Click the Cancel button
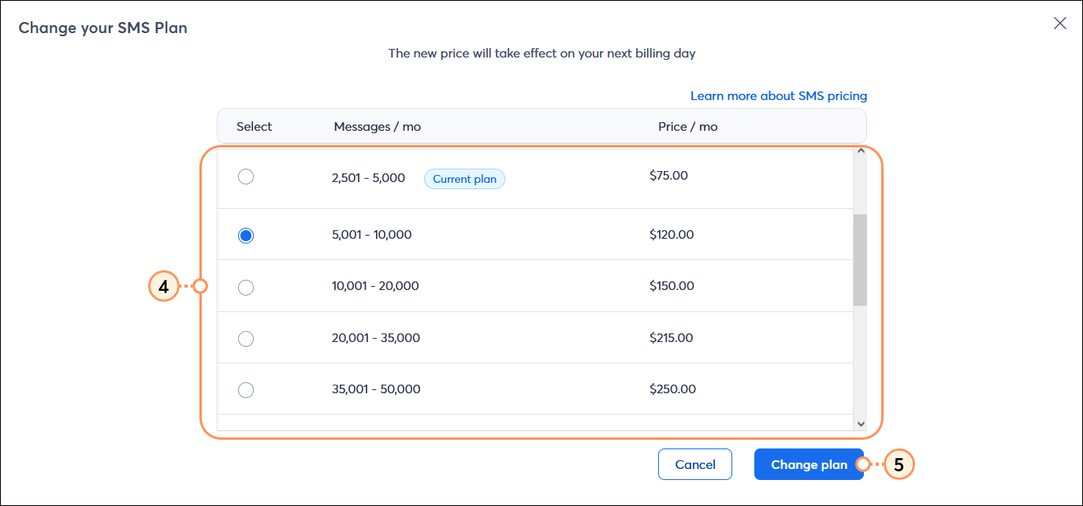Image resolution: width=1083 pixels, height=506 pixels. point(695,464)
